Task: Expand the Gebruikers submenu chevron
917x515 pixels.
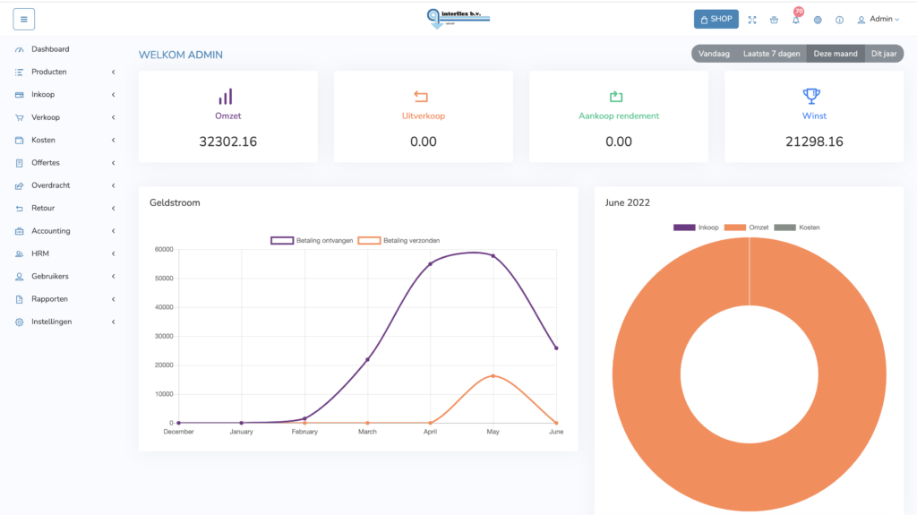Action: point(114,277)
